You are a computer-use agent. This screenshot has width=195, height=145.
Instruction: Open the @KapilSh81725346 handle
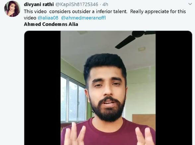click(77, 5)
